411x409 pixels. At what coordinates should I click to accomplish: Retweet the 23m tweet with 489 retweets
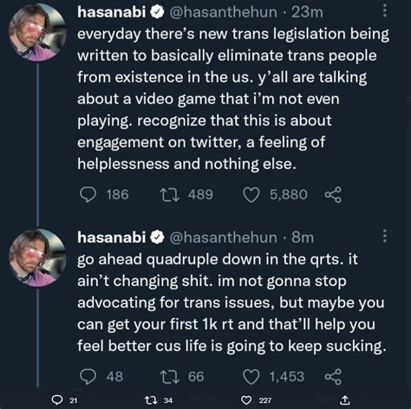(x=170, y=195)
